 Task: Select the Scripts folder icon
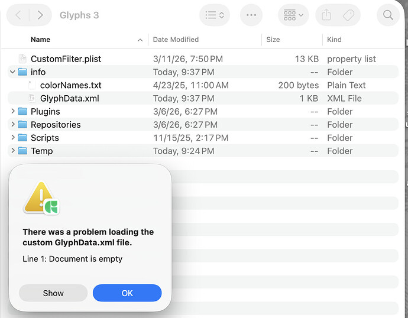coord(22,137)
